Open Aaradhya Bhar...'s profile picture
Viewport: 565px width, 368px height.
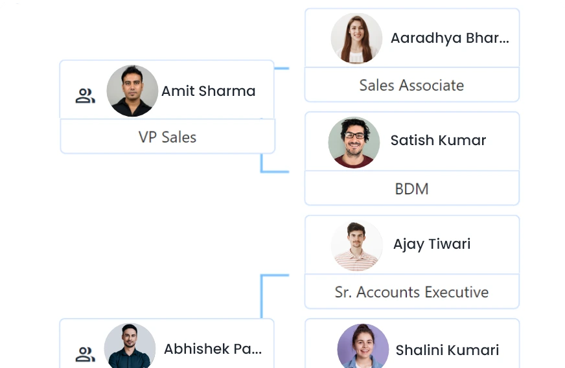356,38
